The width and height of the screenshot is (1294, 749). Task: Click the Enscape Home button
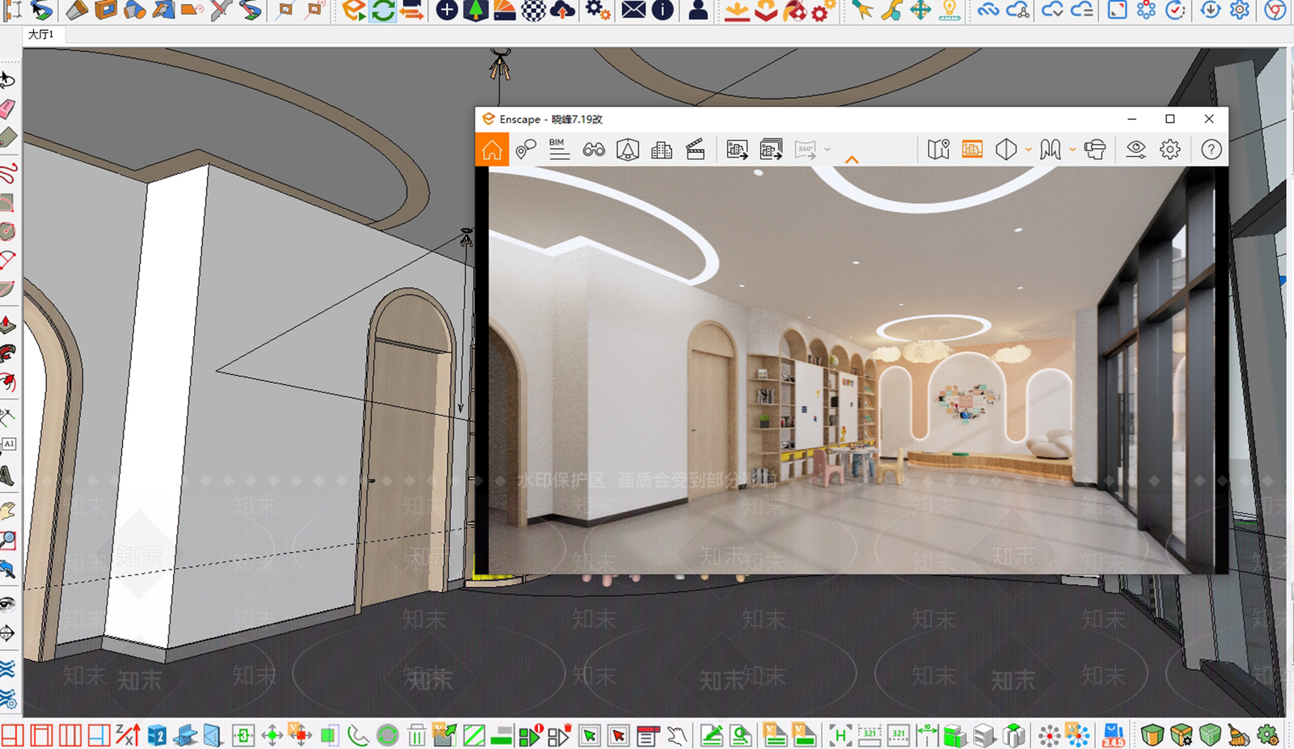[x=492, y=150]
